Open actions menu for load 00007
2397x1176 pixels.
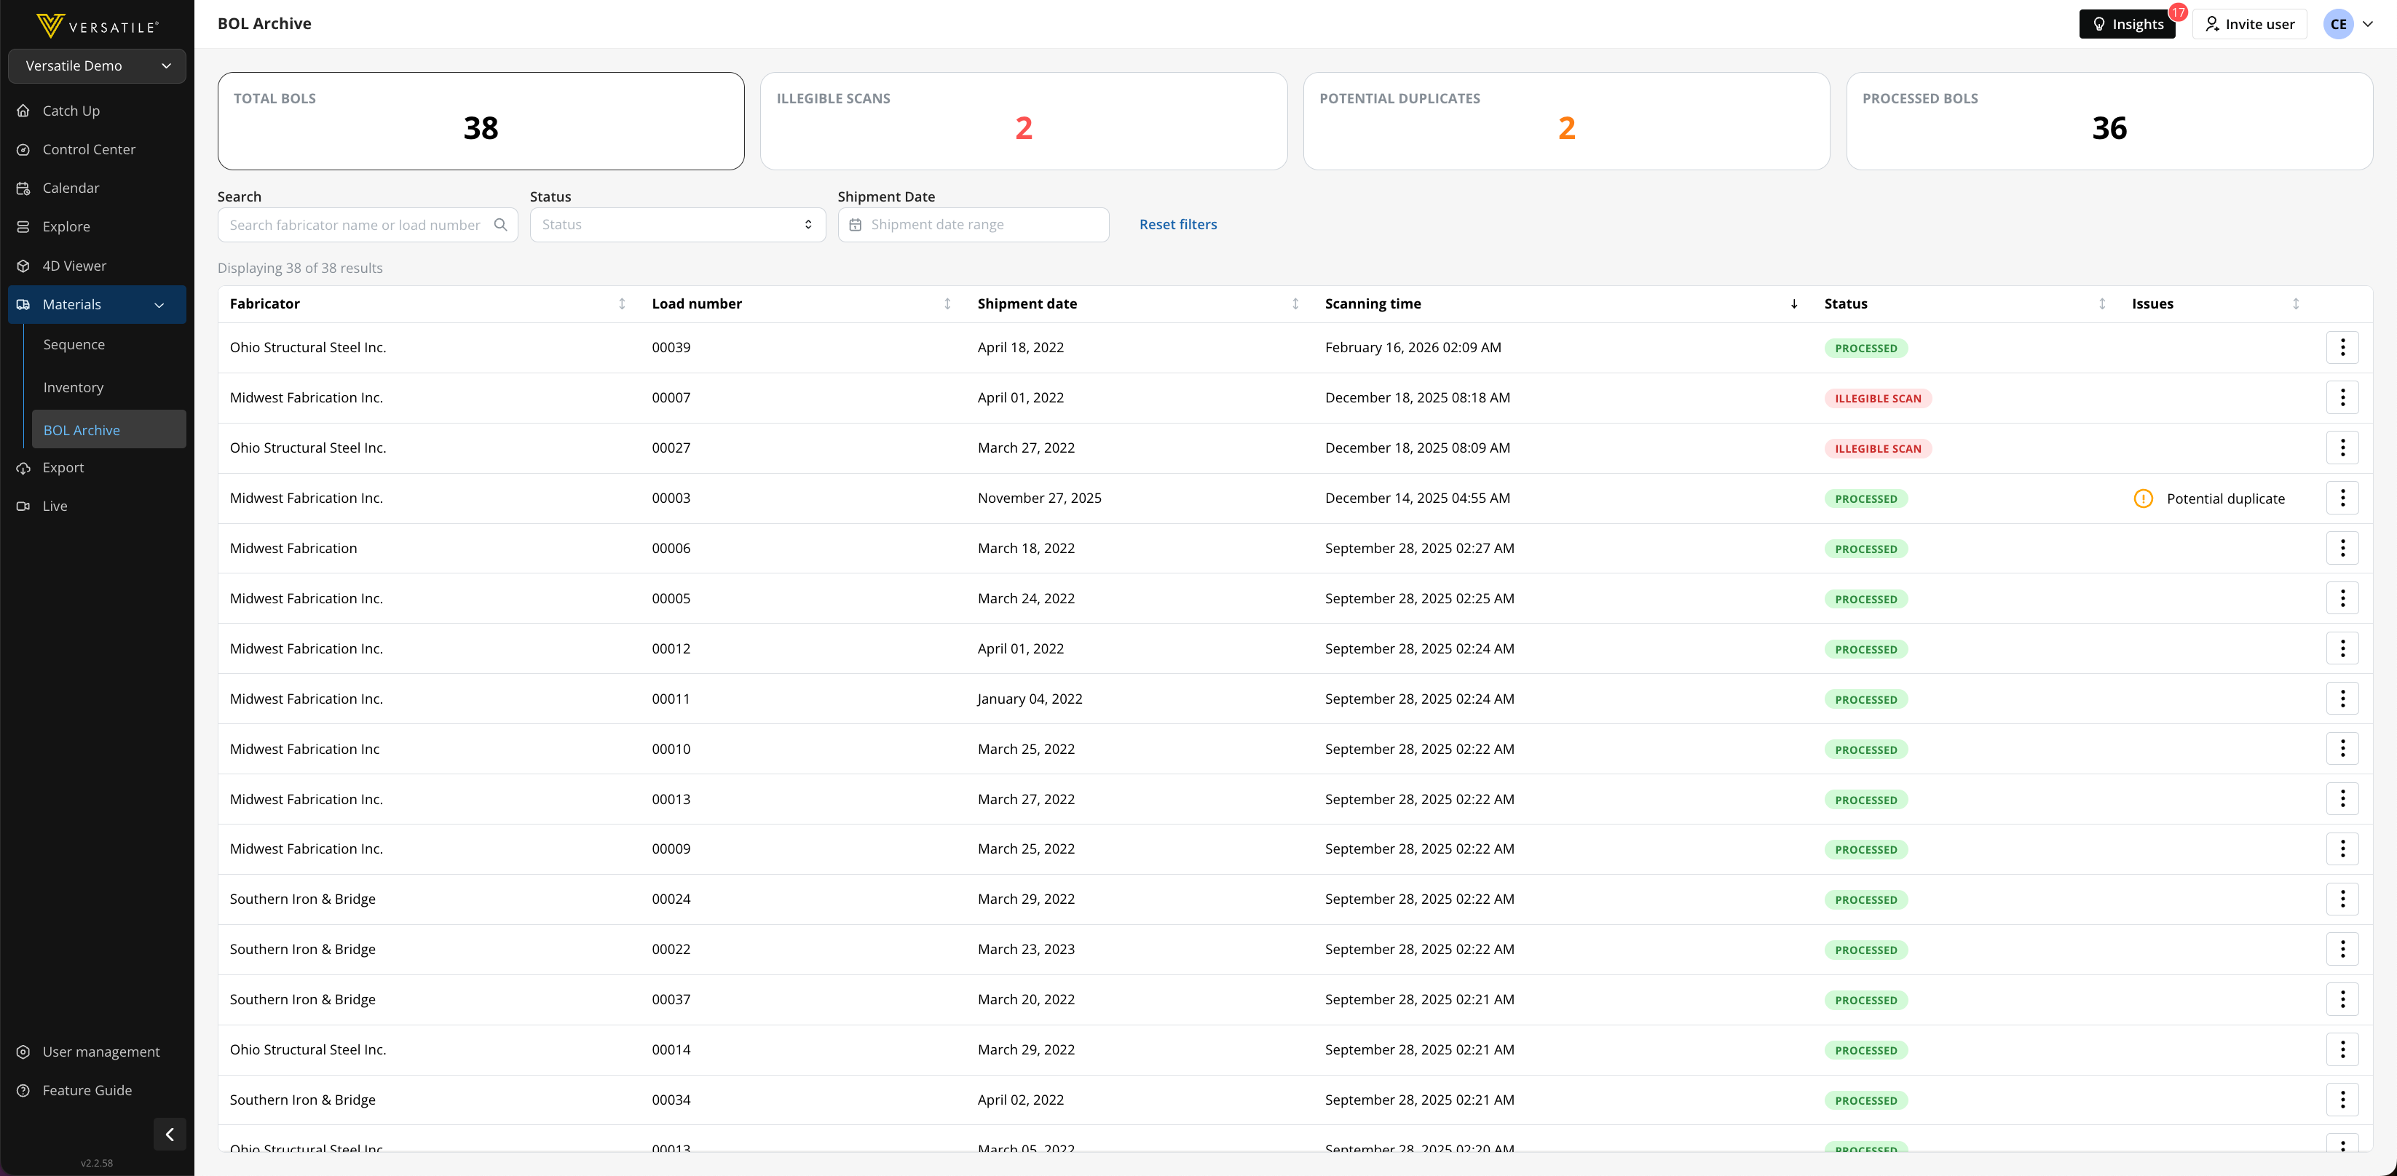[x=2342, y=398]
